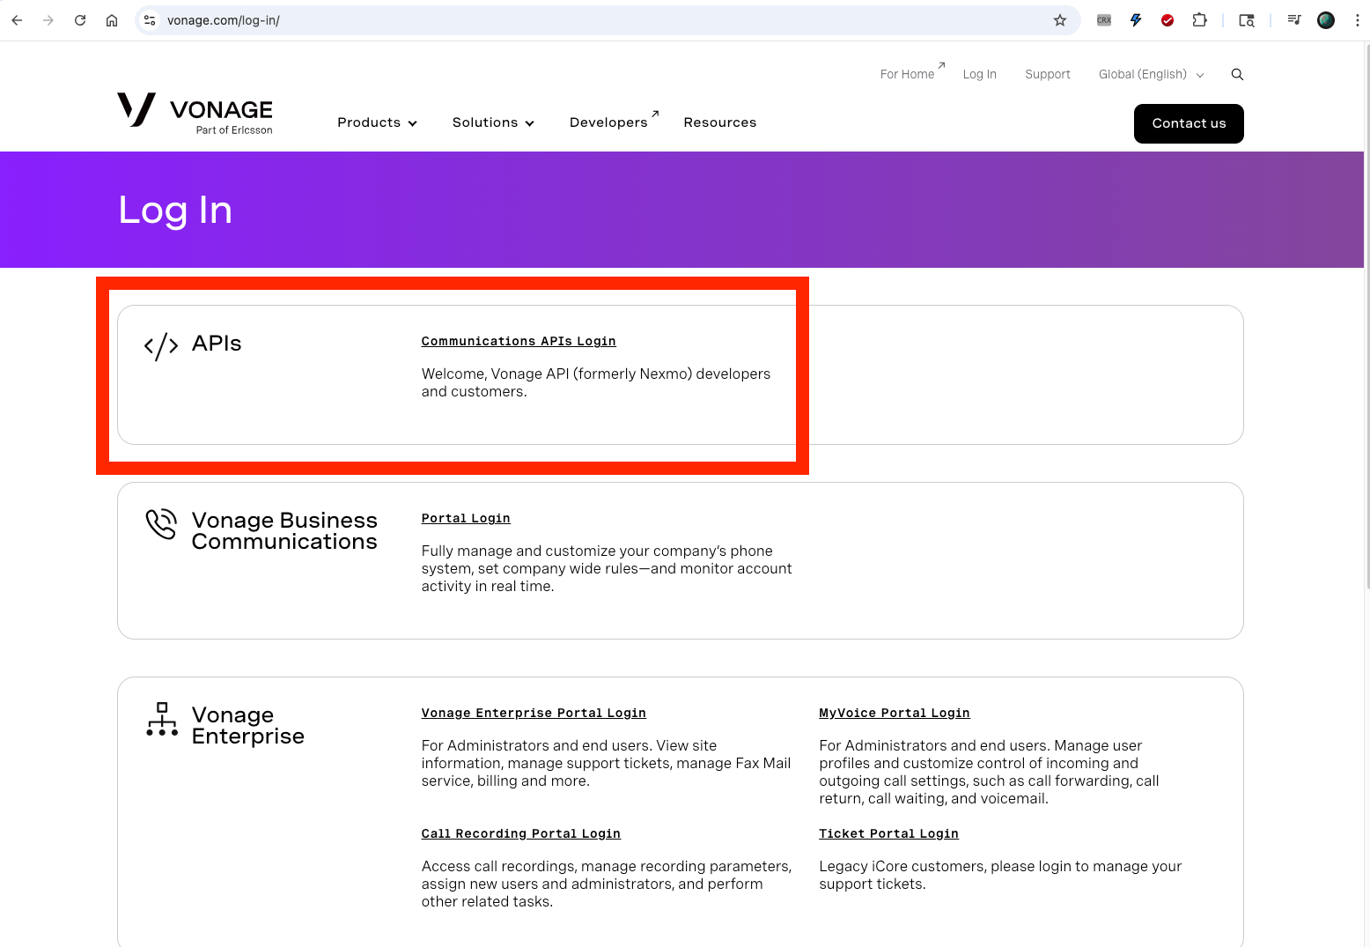
Task: Expand the Solutions menu
Action: pyautogui.click(x=493, y=122)
